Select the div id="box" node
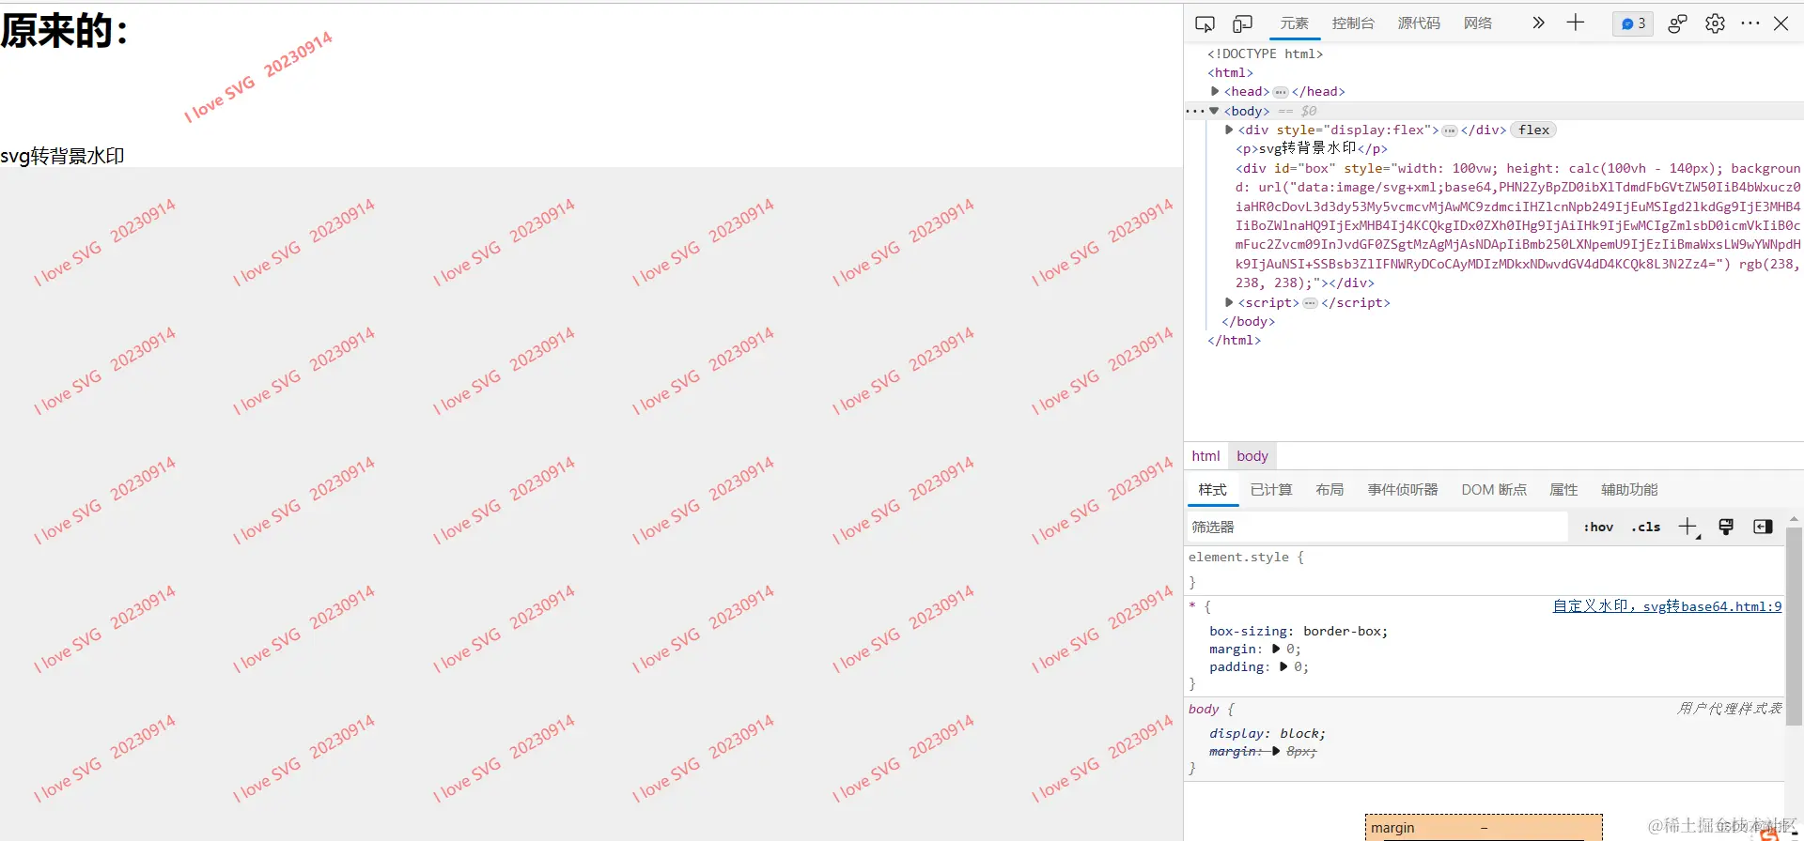 tap(1517, 225)
